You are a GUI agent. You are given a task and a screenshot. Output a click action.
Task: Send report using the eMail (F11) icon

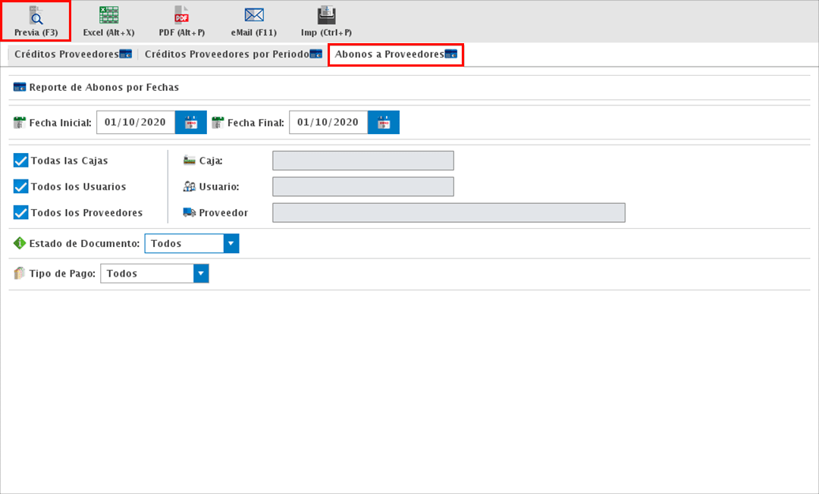pyautogui.click(x=253, y=15)
